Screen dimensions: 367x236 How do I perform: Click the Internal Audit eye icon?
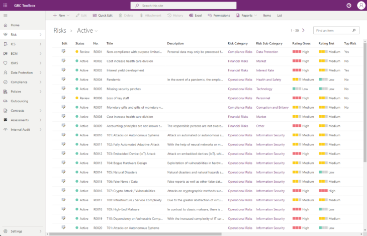[x=6, y=130]
